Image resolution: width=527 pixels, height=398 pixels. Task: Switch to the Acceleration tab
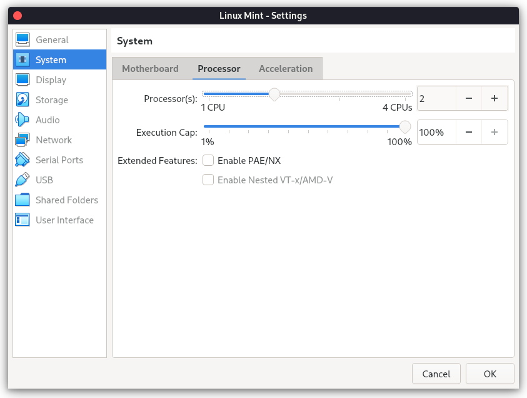[x=286, y=69]
